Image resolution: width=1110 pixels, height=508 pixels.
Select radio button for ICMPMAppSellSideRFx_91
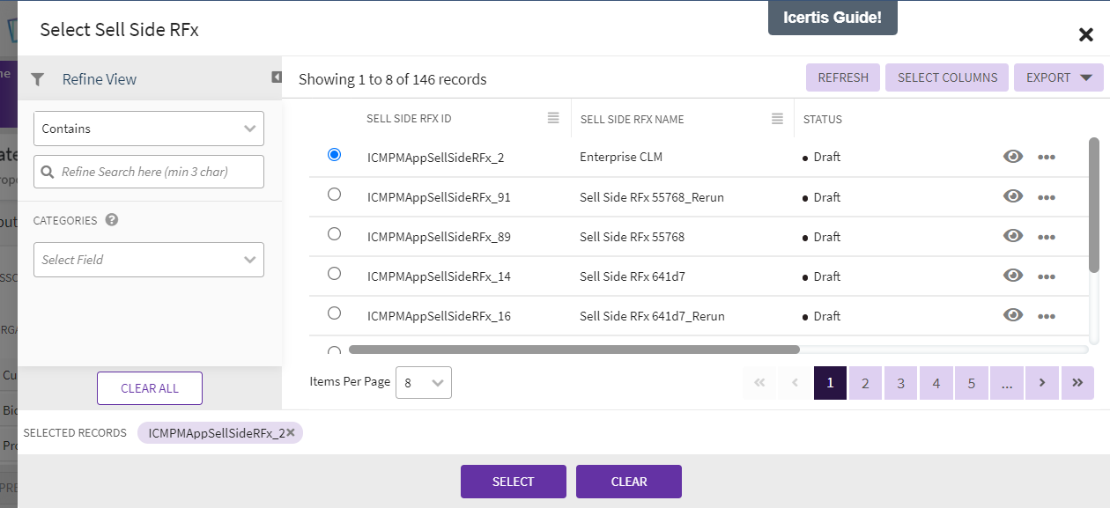pyautogui.click(x=334, y=195)
